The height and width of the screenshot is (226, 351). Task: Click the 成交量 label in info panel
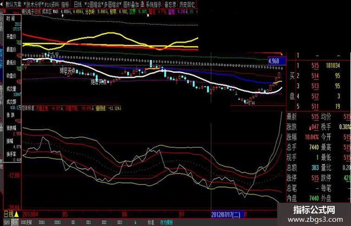pos(11,89)
